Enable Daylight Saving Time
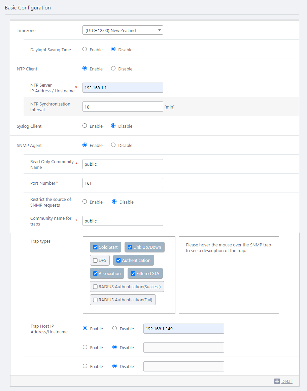The image size is (307, 391). [85, 49]
